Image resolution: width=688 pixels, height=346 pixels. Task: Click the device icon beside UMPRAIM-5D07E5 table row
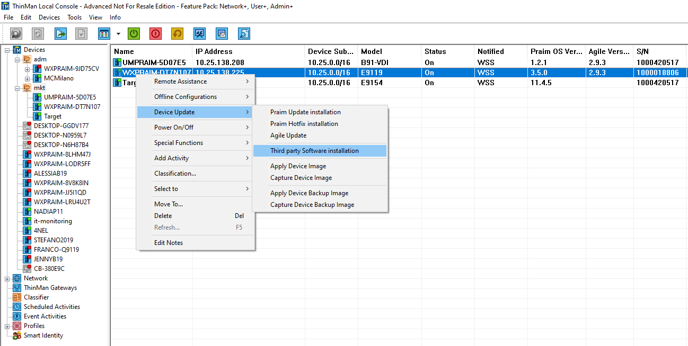click(x=117, y=62)
